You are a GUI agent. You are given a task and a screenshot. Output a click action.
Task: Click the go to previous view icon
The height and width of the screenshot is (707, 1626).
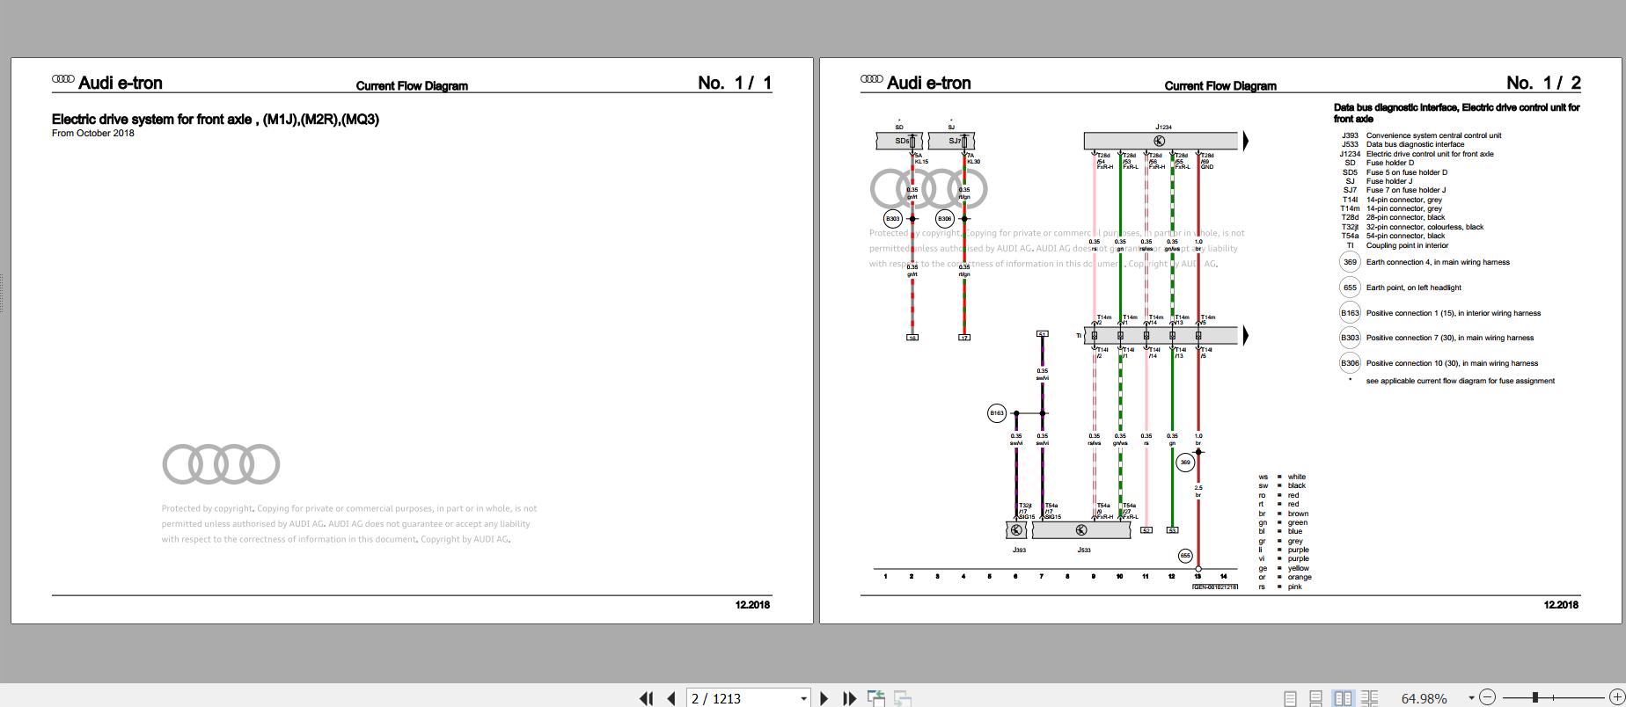876,698
